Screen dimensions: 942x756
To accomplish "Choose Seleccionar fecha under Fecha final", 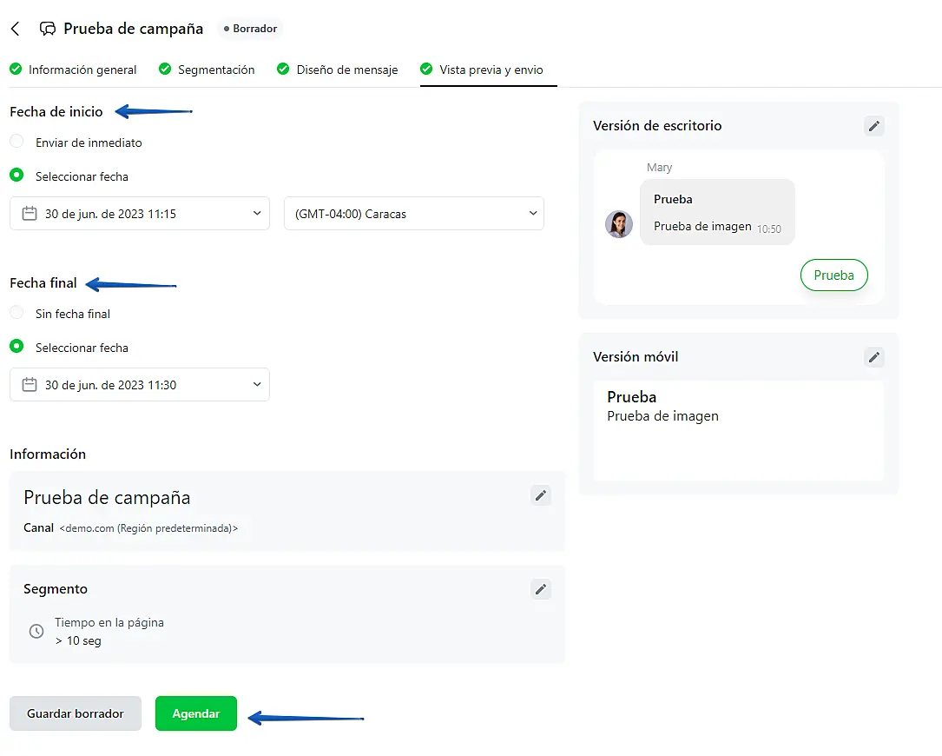I will click(16, 347).
